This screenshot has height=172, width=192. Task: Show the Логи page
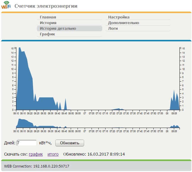(113, 29)
